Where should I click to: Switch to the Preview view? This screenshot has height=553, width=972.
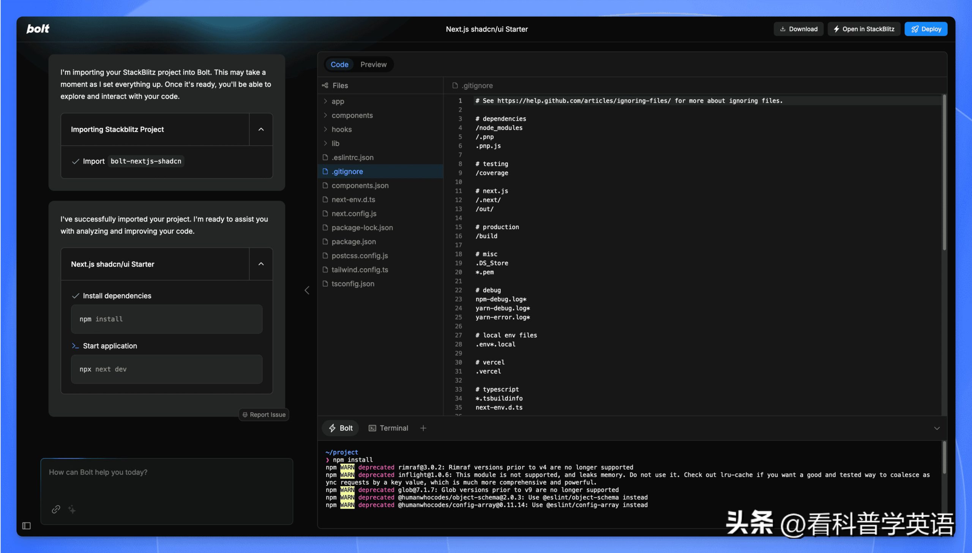point(373,65)
